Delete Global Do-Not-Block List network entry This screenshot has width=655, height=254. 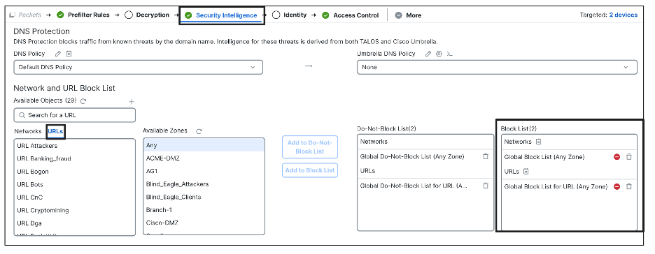coord(486,156)
